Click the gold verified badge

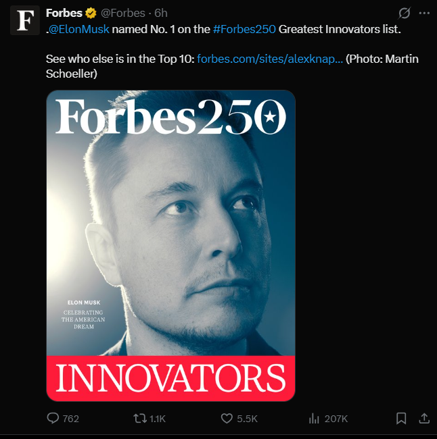[x=89, y=13]
